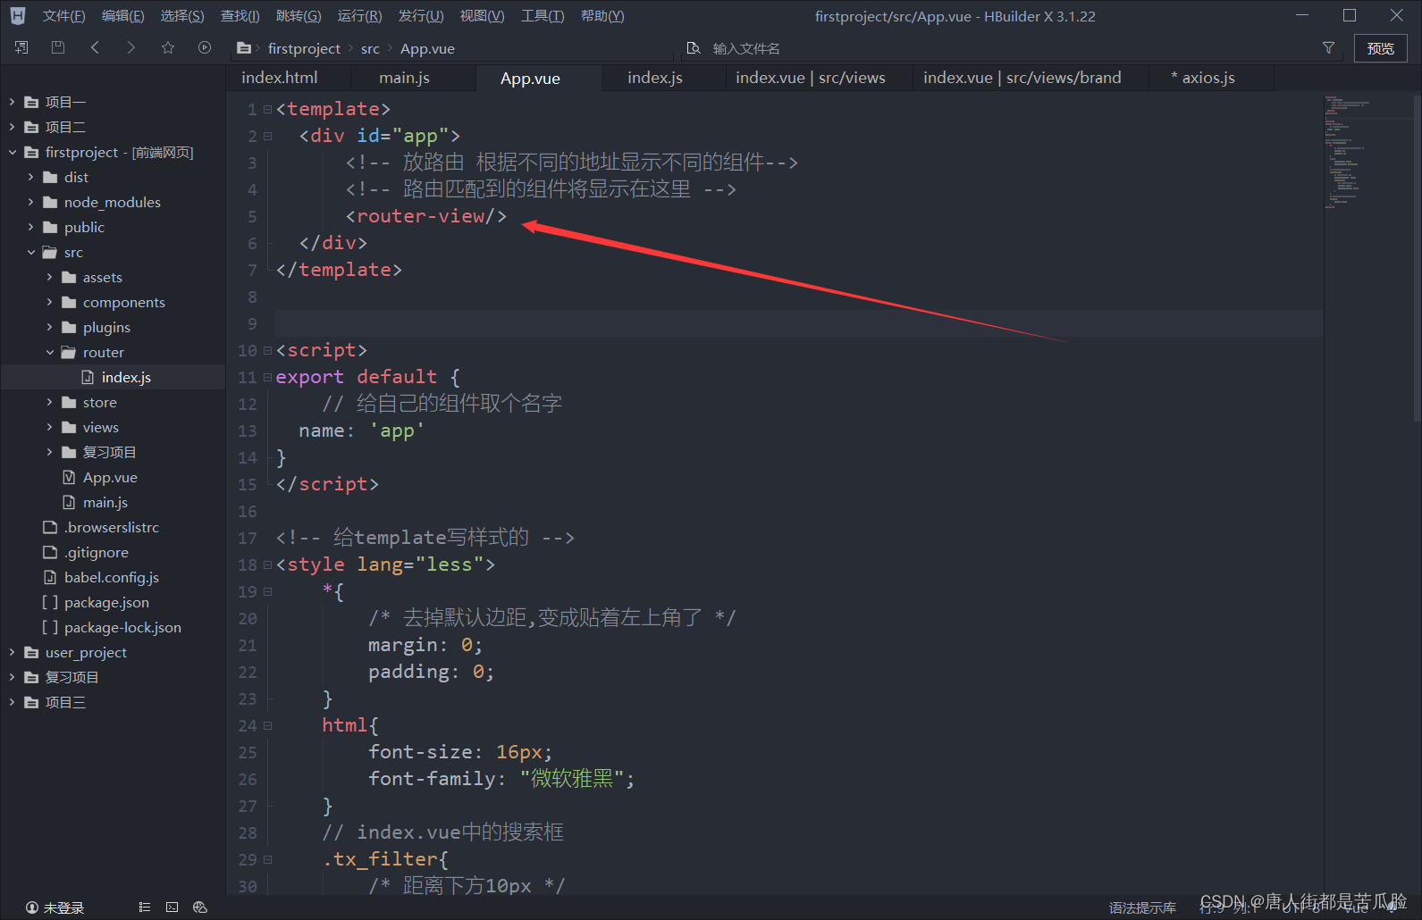Switch to the index.html tab
The image size is (1422, 920).
280,78
